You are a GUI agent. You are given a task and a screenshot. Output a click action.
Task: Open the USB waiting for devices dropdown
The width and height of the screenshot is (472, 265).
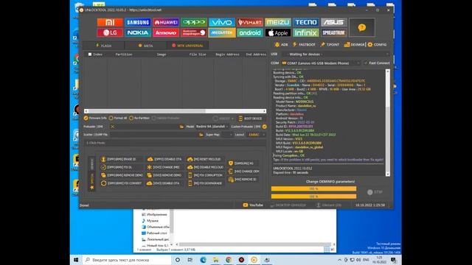(336, 54)
